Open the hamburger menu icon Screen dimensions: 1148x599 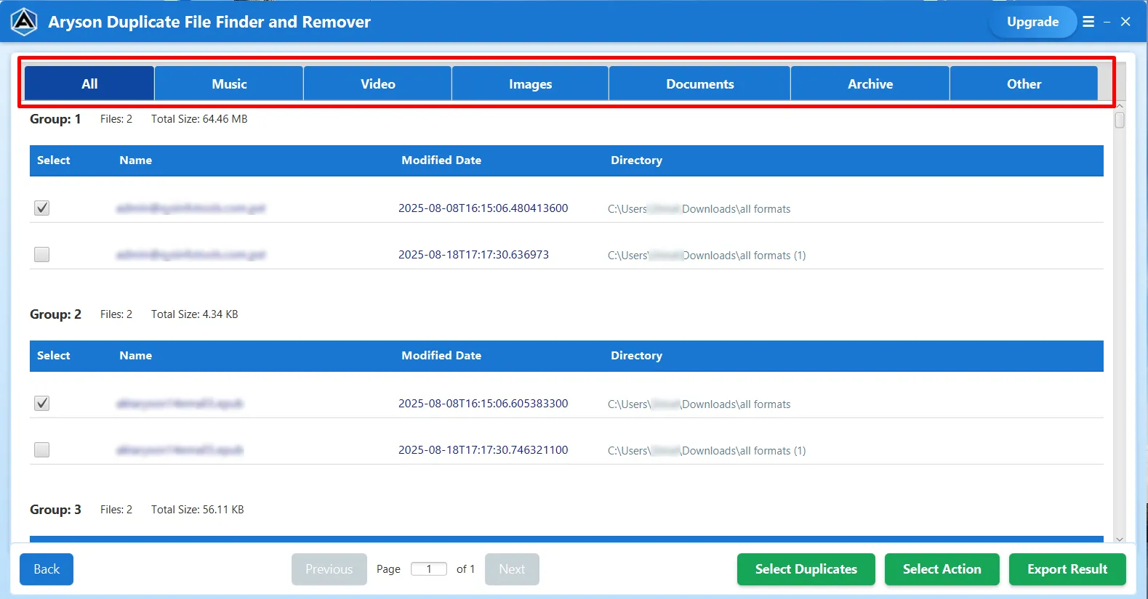pos(1088,22)
